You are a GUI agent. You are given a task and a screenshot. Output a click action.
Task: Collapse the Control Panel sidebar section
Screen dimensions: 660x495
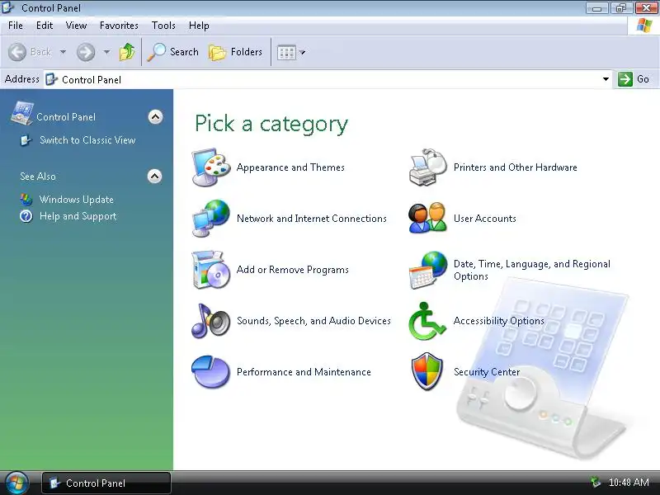coord(155,116)
